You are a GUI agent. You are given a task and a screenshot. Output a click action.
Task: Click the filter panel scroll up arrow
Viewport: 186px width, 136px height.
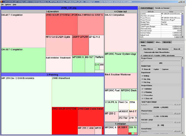click(182, 58)
